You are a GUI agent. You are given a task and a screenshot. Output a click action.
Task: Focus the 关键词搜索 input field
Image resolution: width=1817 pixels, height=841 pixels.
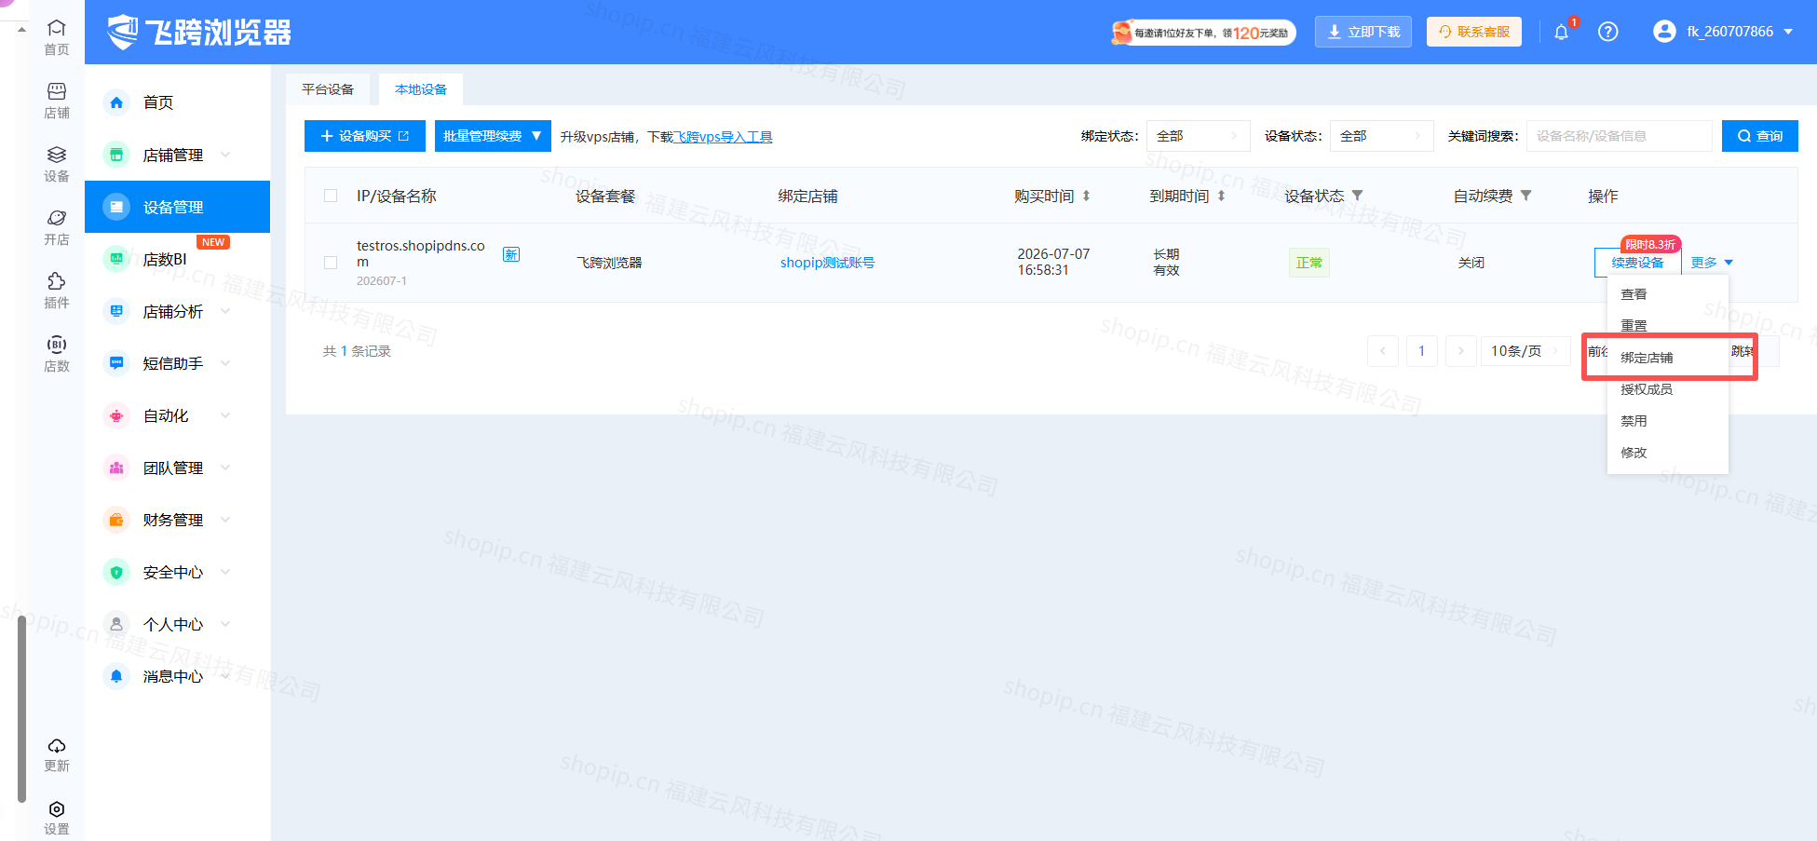pos(1620,136)
